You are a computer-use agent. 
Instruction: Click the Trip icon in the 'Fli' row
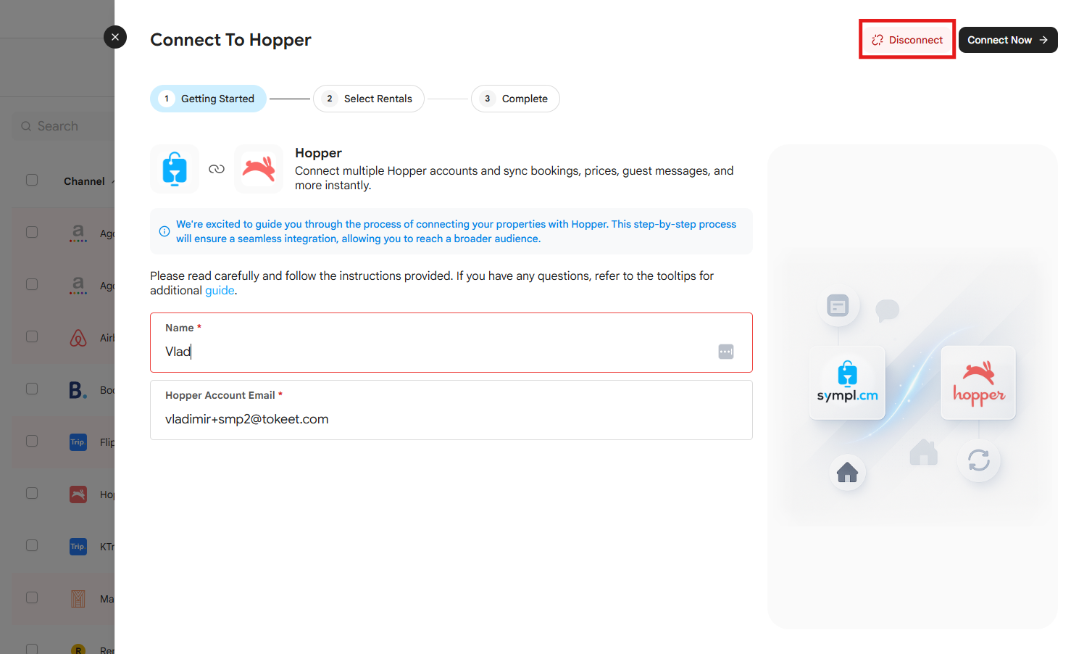pos(78,442)
